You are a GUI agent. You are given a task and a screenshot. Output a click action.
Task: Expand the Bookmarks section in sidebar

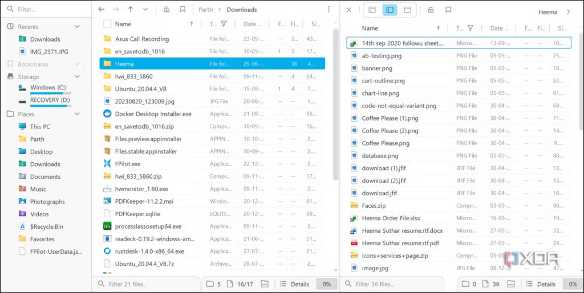pyautogui.click(x=77, y=64)
